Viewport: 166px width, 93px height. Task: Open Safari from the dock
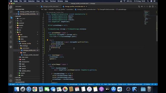29,89
